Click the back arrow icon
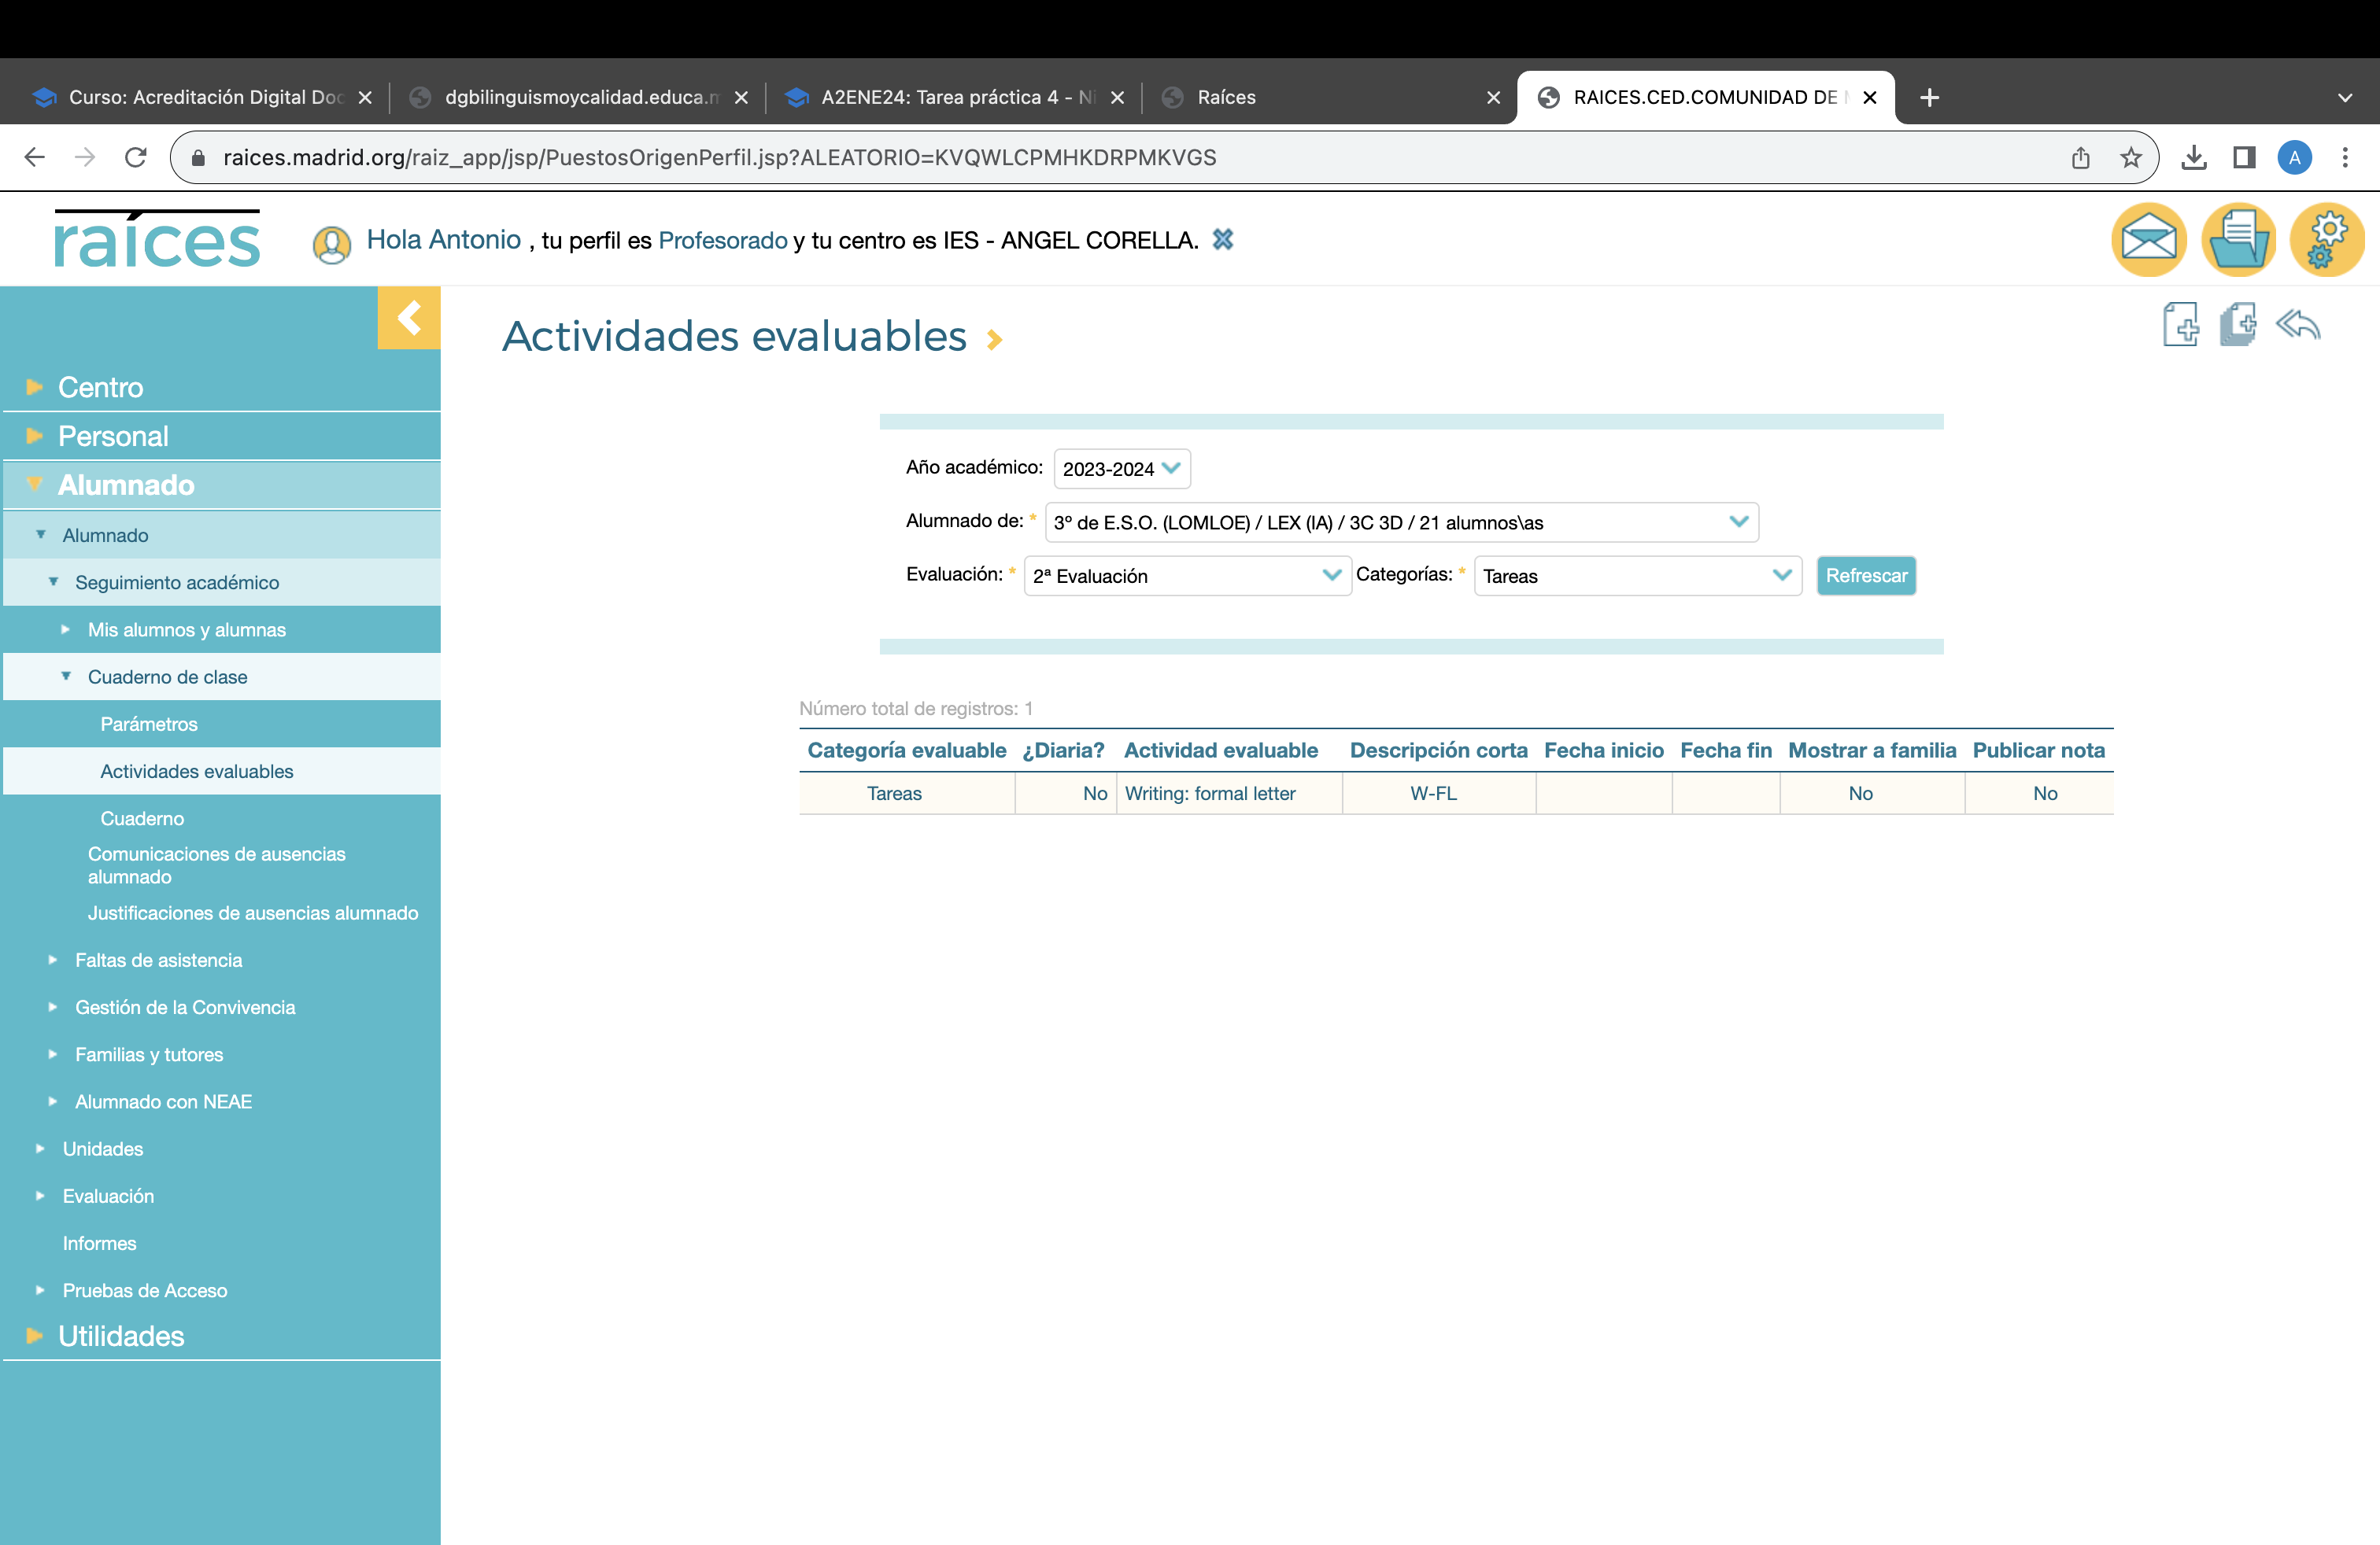This screenshot has width=2380, height=1545. pyautogui.click(x=2297, y=325)
